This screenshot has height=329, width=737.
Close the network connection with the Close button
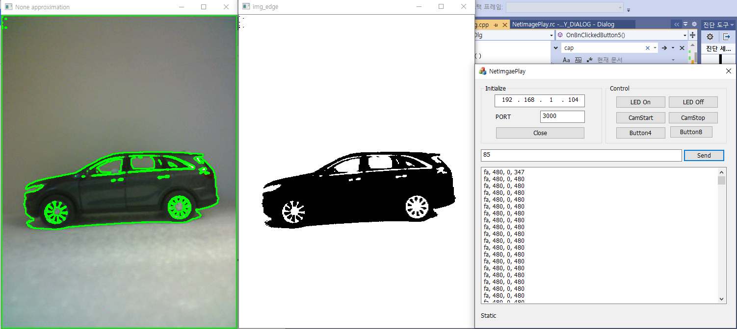[540, 133]
